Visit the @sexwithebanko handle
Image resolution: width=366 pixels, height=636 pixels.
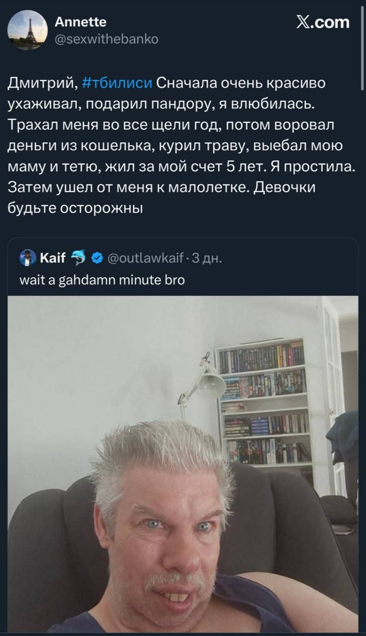click(106, 39)
